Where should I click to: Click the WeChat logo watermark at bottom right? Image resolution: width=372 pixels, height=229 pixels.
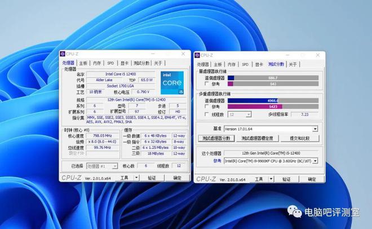[x=294, y=212]
